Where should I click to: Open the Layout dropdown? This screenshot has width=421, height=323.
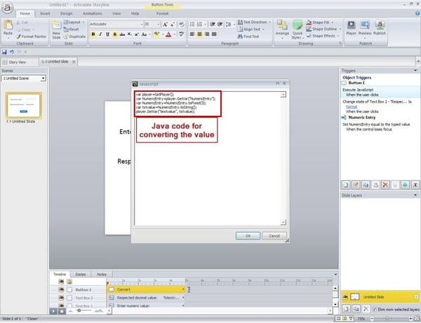coord(74,22)
